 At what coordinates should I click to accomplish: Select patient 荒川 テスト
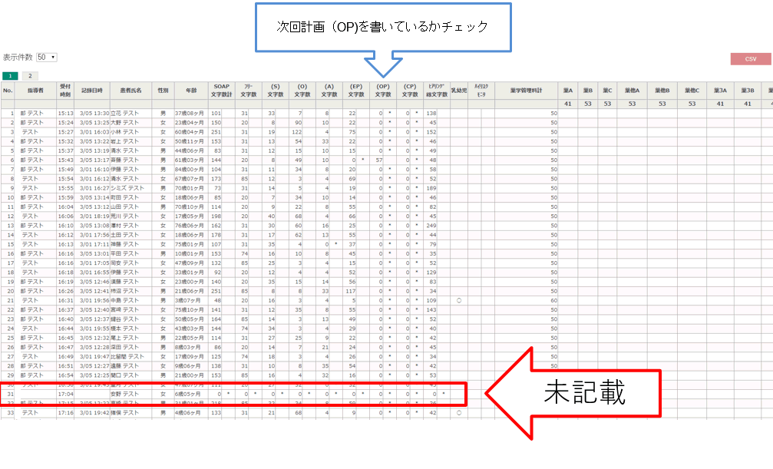coord(124,216)
